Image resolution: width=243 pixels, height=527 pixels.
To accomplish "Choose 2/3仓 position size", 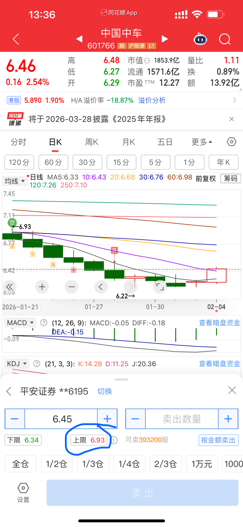I will point(166,464).
